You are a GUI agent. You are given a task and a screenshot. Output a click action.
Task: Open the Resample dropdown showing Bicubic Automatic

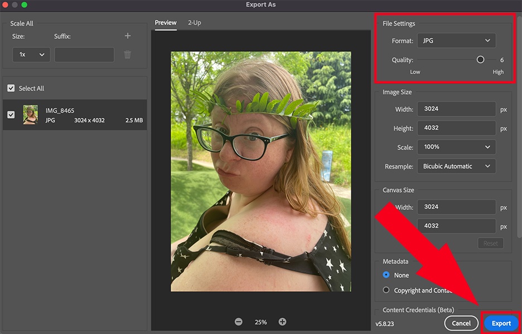point(456,166)
